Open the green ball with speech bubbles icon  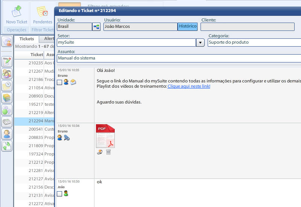point(7,110)
